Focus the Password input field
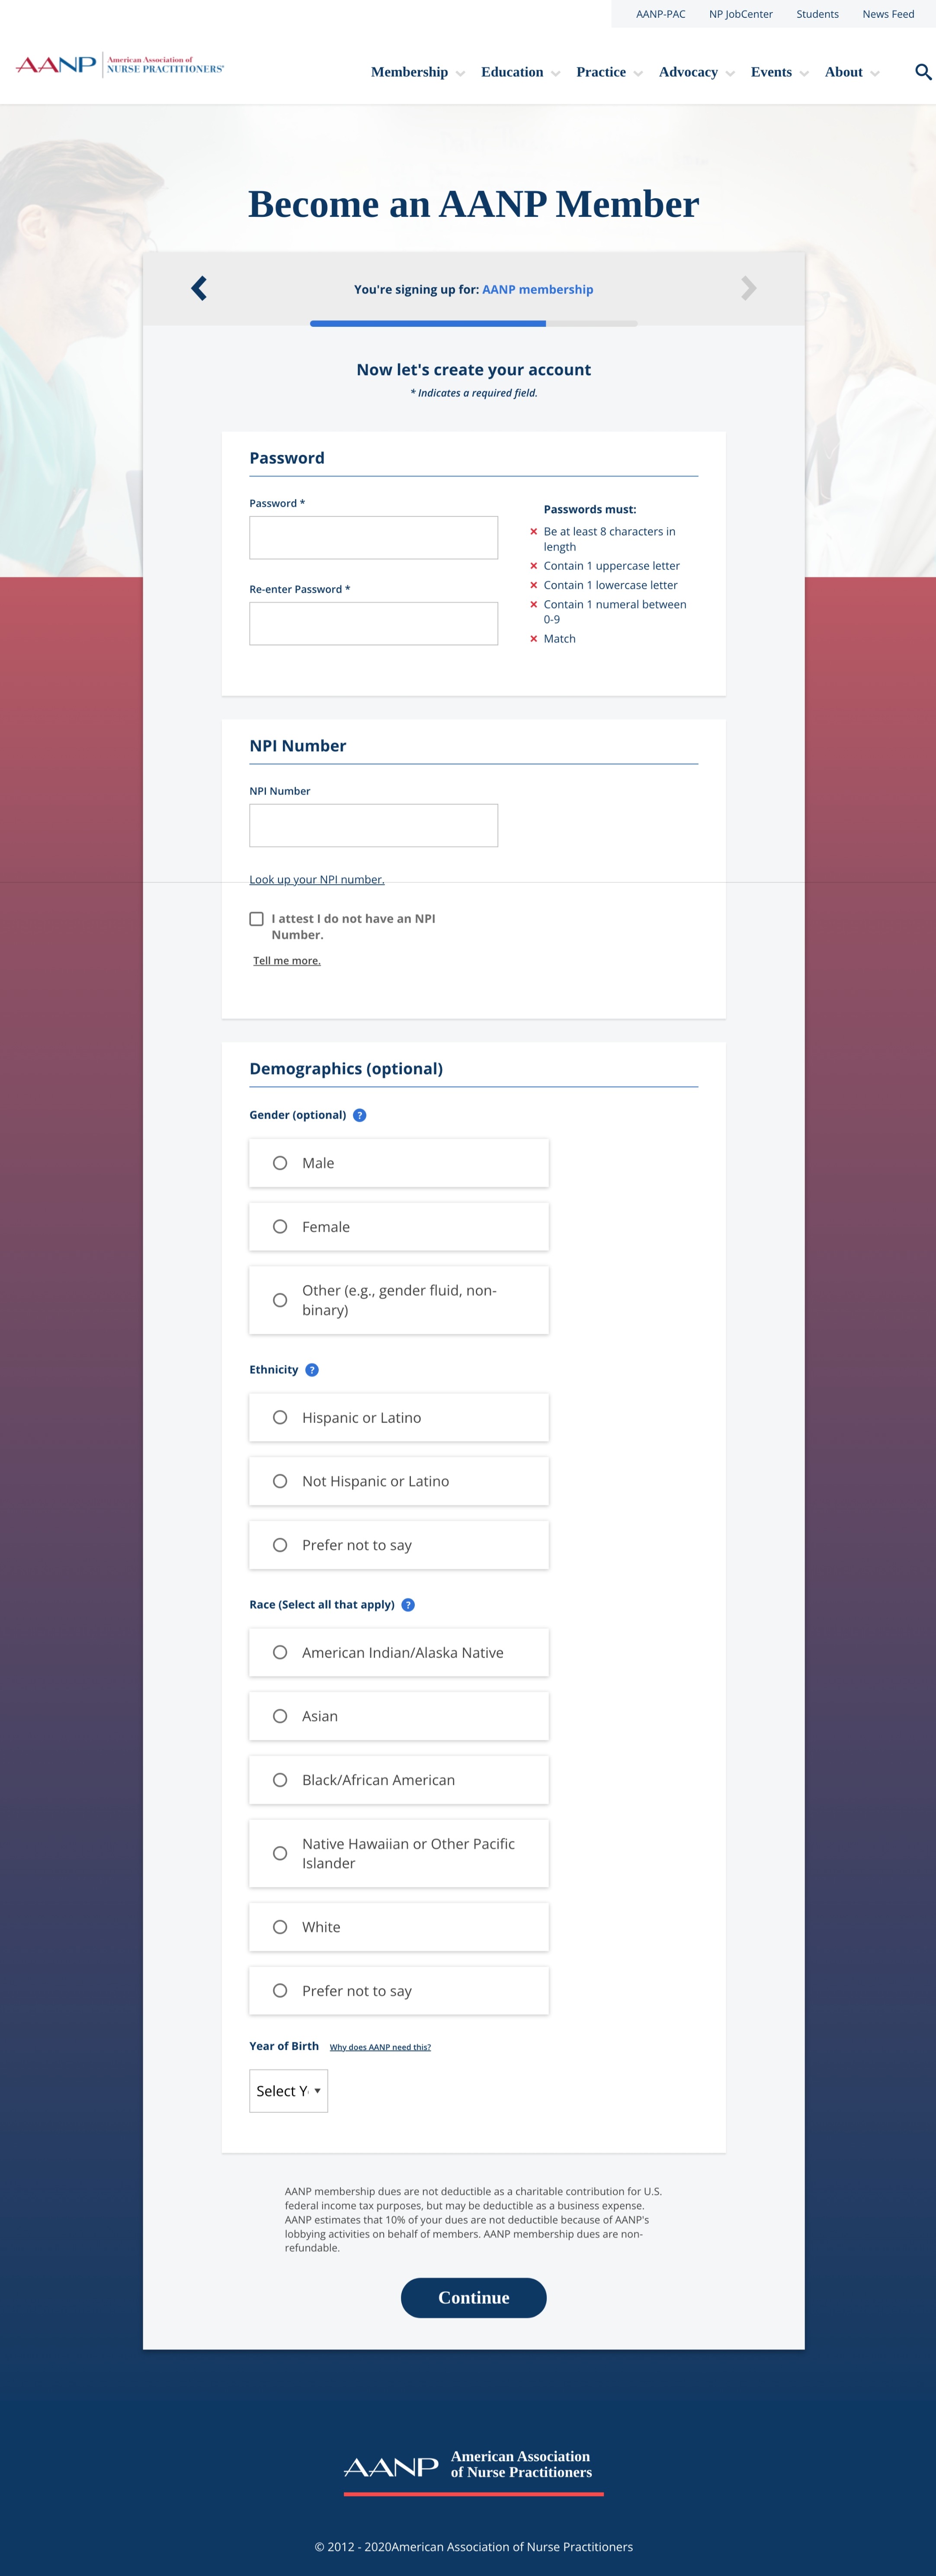This screenshot has height=2576, width=936. click(374, 538)
